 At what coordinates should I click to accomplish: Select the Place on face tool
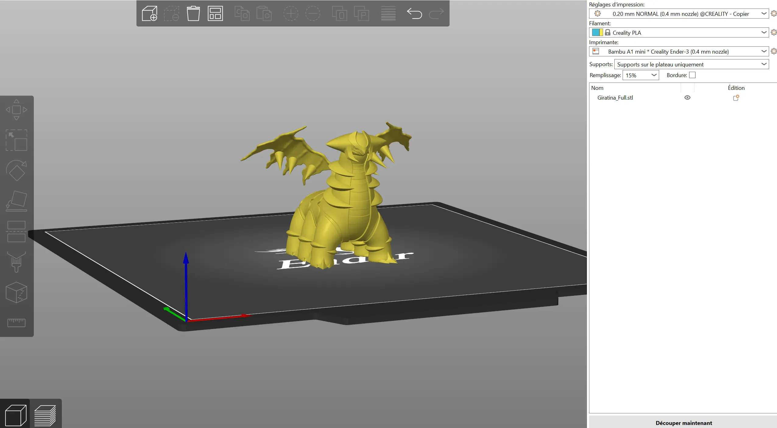click(x=16, y=201)
